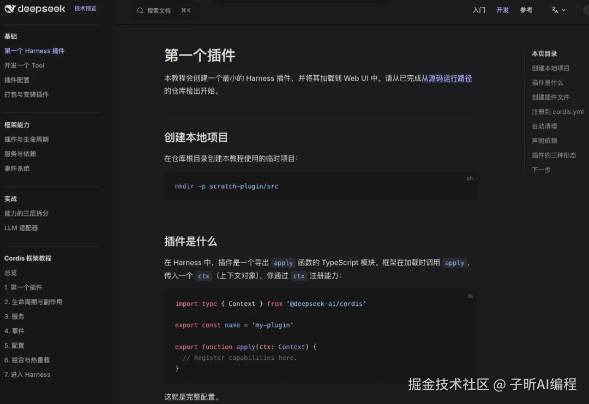Jump to 注册到 cordis.yml in outline
This screenshot has width=589, height=404.
click(x=557, y=112)
